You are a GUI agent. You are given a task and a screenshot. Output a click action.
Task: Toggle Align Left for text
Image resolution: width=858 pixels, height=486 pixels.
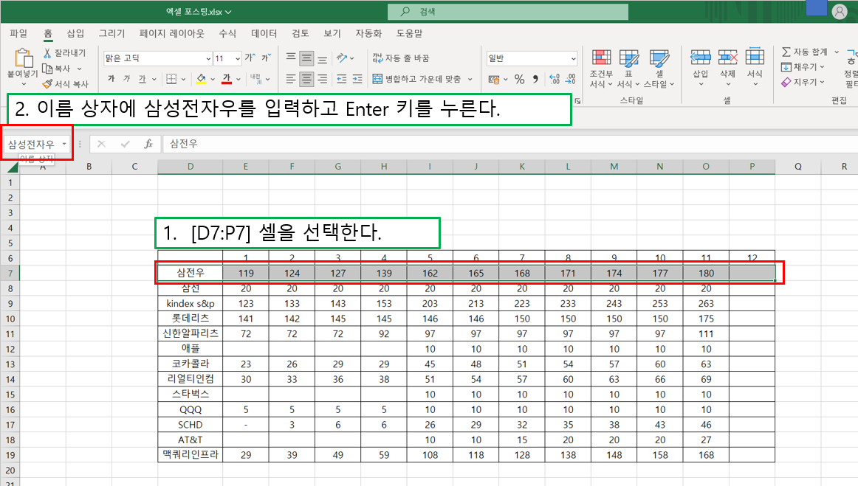coord(291,79)
